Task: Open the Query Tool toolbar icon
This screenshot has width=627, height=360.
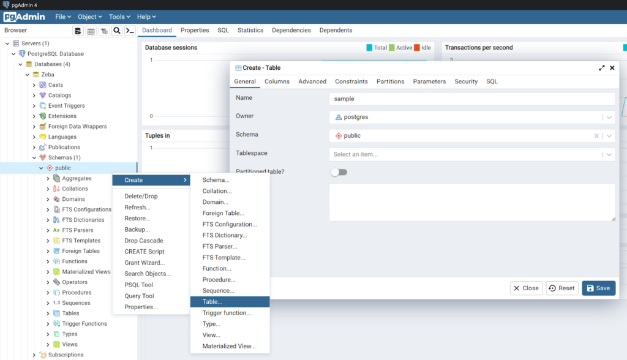Action: 78,31
